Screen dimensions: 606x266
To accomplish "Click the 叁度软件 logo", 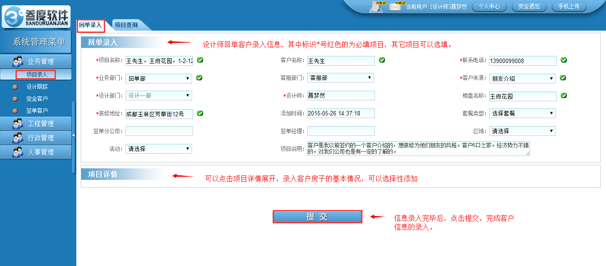I will click(x=36, y=17).
